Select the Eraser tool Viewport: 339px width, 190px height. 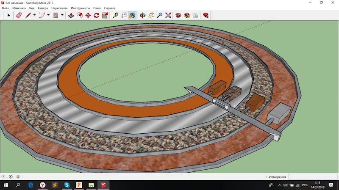(x=19, y=15)
